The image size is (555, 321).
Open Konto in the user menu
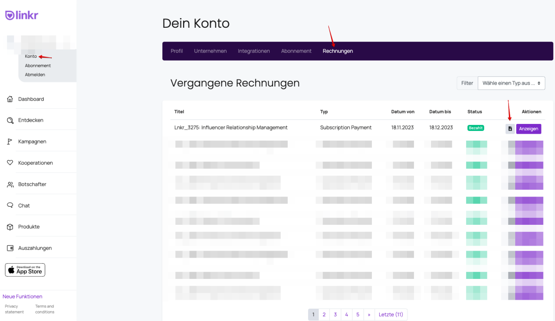pos(31,56)
